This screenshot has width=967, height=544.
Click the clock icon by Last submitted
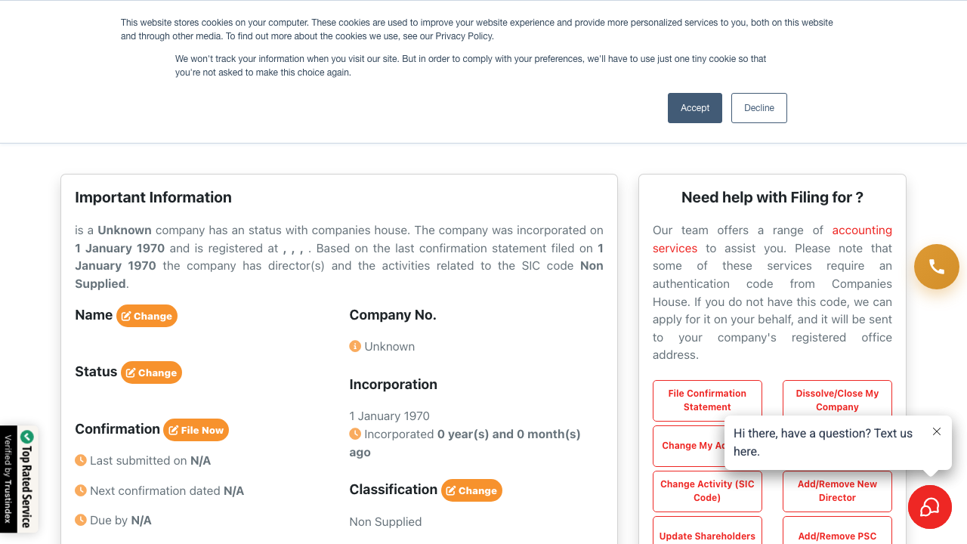[81, 460]
